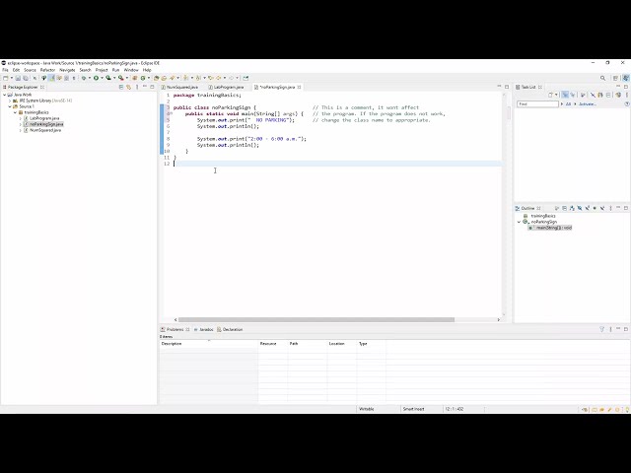
Task: Expand the JRE System Library node
Action: 10,101
